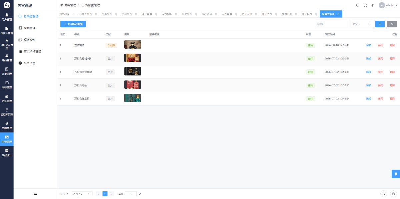Click the timestamp 2026-07-02 10:49:54
400x199 pixels.
point(337,98)
